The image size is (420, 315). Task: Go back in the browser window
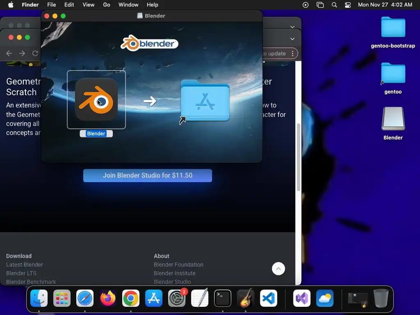tap(9, 53)
